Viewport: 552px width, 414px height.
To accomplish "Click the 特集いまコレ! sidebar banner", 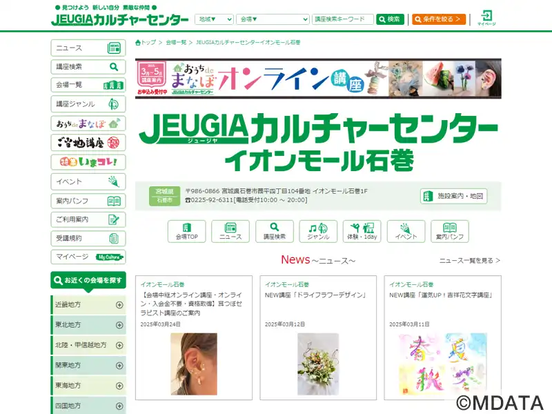I will coord(88,162).
